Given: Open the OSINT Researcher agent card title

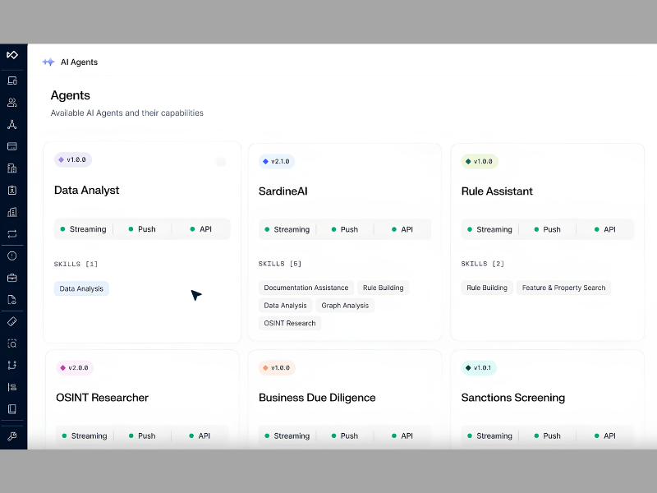Looking at the screenshot, I should [x=102, y=398].
